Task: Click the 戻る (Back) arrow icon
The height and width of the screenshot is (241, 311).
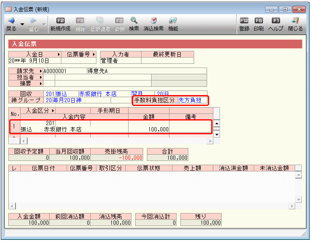Action: (11, 20)
